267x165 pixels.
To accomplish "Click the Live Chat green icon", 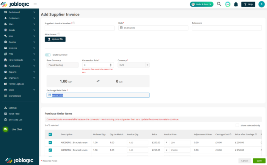I will tap(5, 129).
